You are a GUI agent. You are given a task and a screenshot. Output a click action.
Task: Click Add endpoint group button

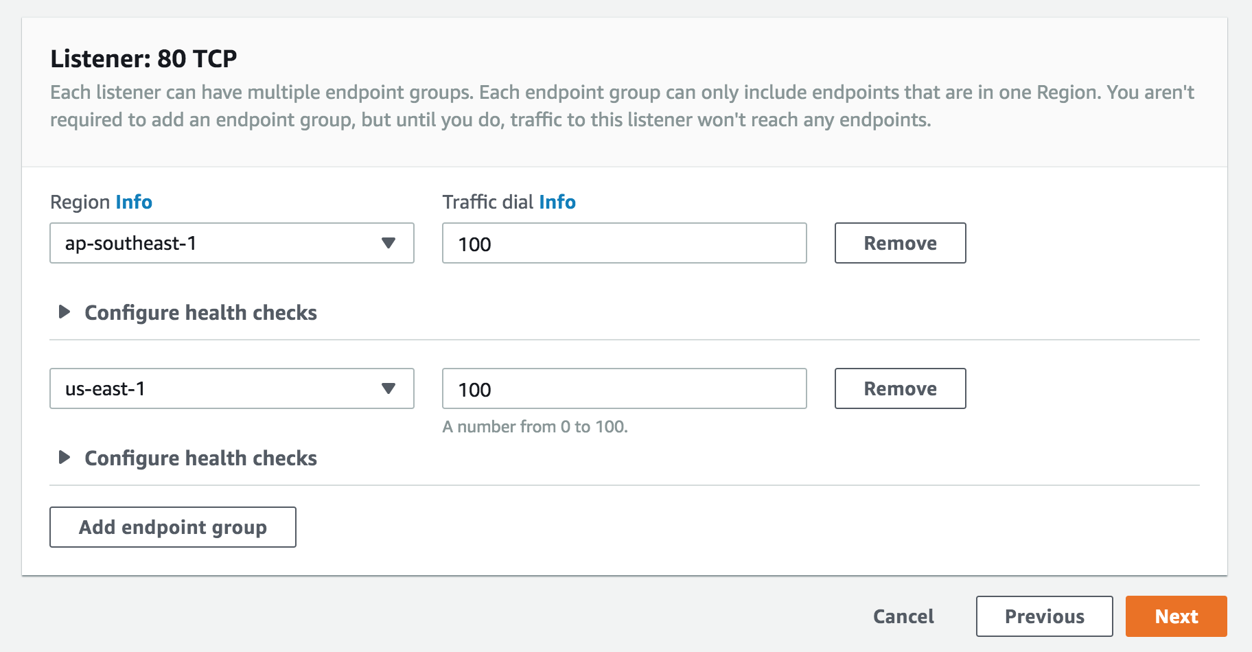tap(173, 527)
